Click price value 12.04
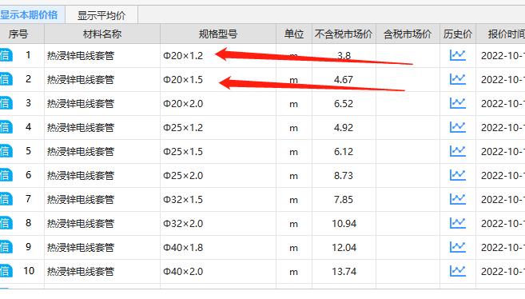This screenshot has height=299, width=525. tap(344, 248)
